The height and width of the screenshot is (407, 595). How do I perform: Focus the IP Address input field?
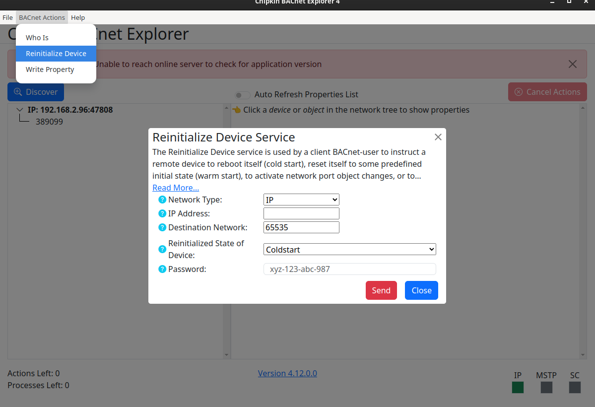pos(301,213)
